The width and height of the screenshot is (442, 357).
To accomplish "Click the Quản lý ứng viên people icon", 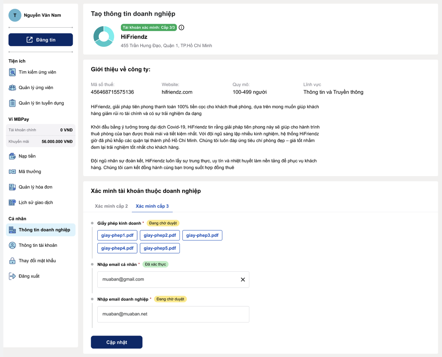I will [12, 88].
